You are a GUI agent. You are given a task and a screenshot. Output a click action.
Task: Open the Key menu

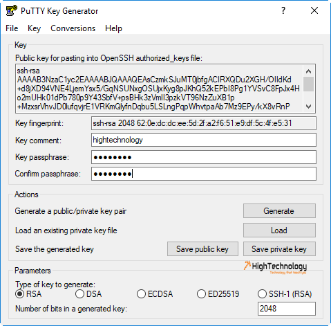(x=34, y=28)
